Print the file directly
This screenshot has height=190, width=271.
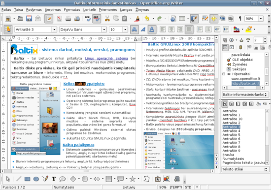[68, 19]
